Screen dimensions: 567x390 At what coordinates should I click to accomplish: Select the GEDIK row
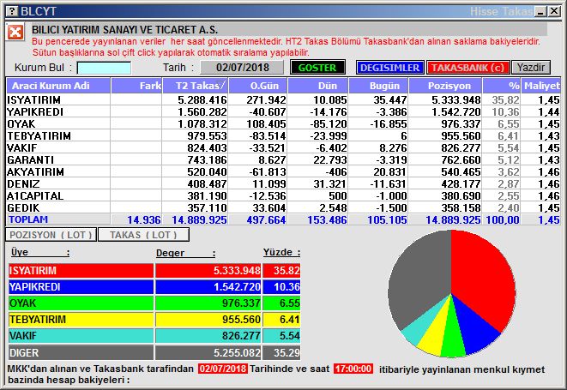click(283, 207)
